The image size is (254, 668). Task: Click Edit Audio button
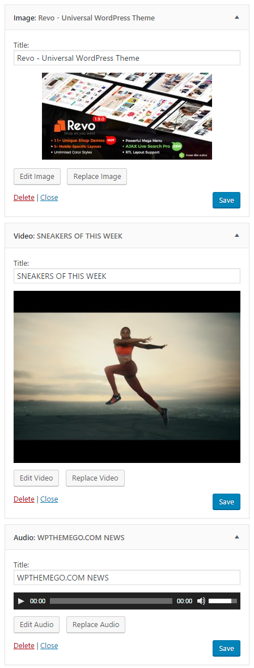pos(37,625)
